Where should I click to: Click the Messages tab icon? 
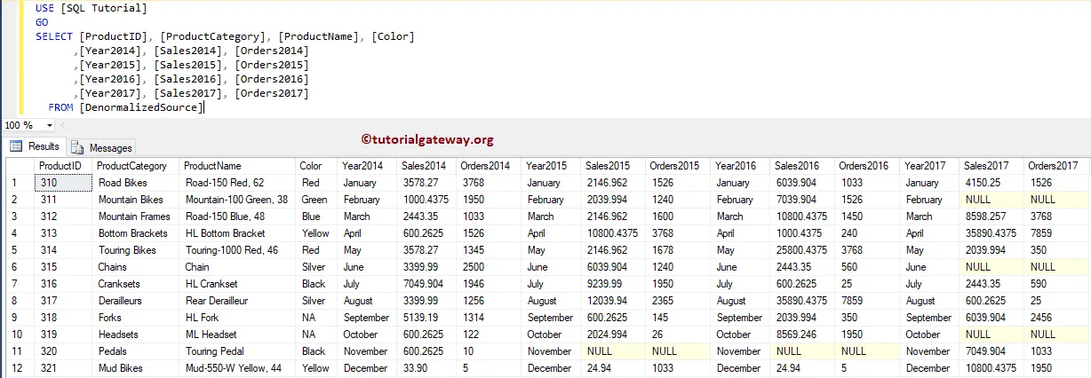77,147
